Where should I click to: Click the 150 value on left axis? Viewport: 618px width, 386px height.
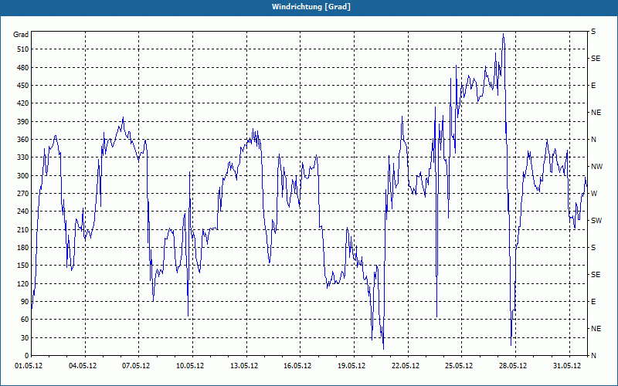pyautogui.click(x=23, y=265)
